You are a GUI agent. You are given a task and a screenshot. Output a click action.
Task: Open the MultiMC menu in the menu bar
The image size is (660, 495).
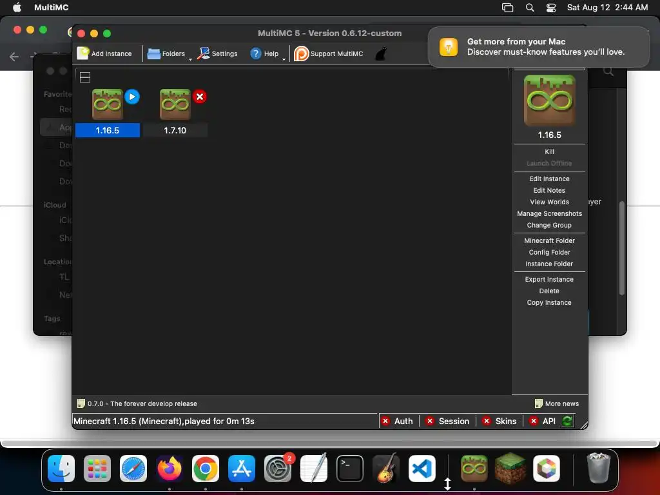[x=52, y=7]
